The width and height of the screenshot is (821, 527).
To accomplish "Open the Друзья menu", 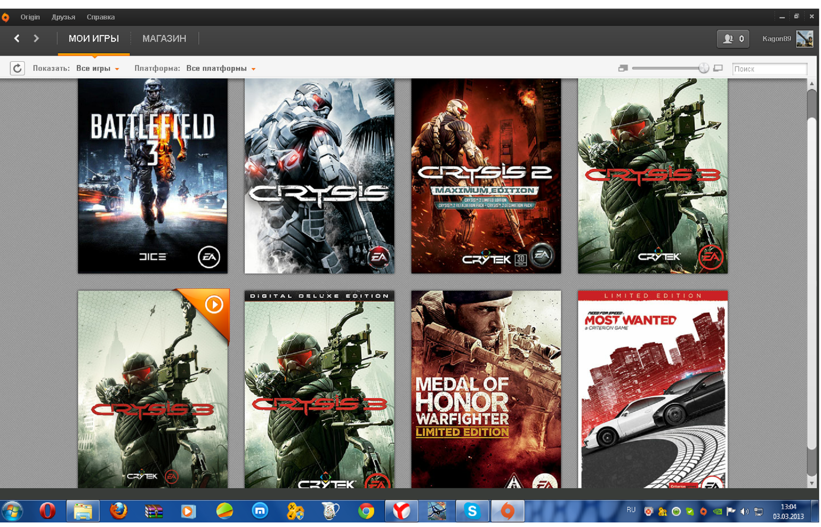I will point(63,17).
